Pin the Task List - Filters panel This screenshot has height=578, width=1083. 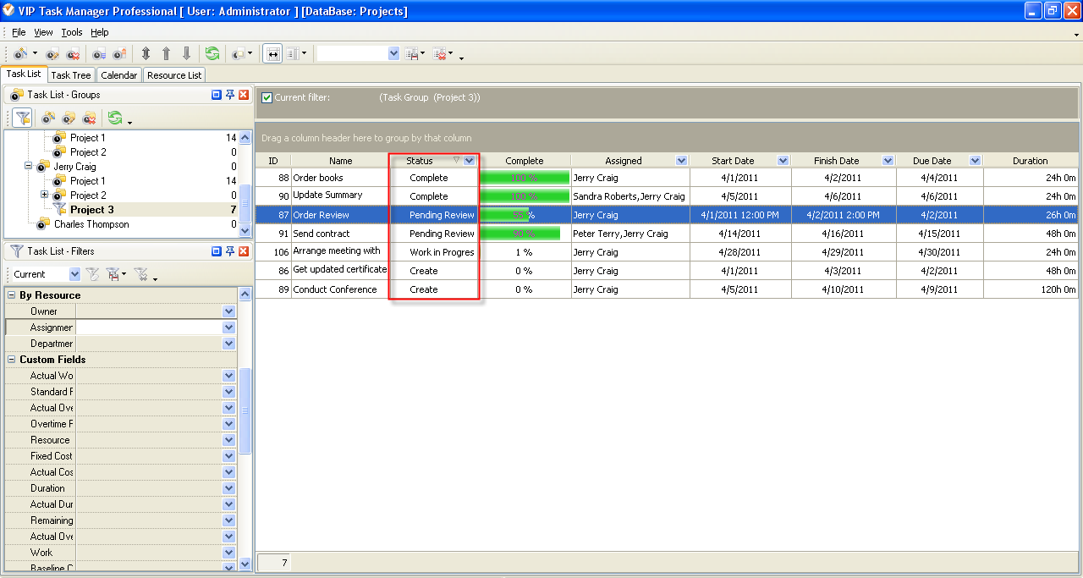[x=229, y=251]
